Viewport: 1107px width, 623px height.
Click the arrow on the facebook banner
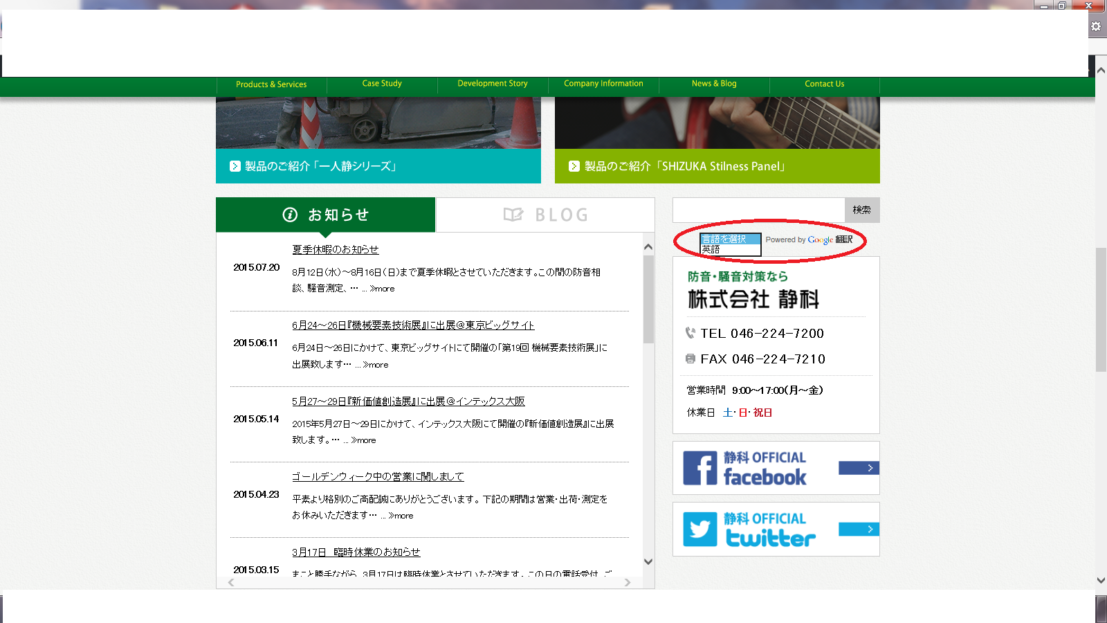point(859,468)
